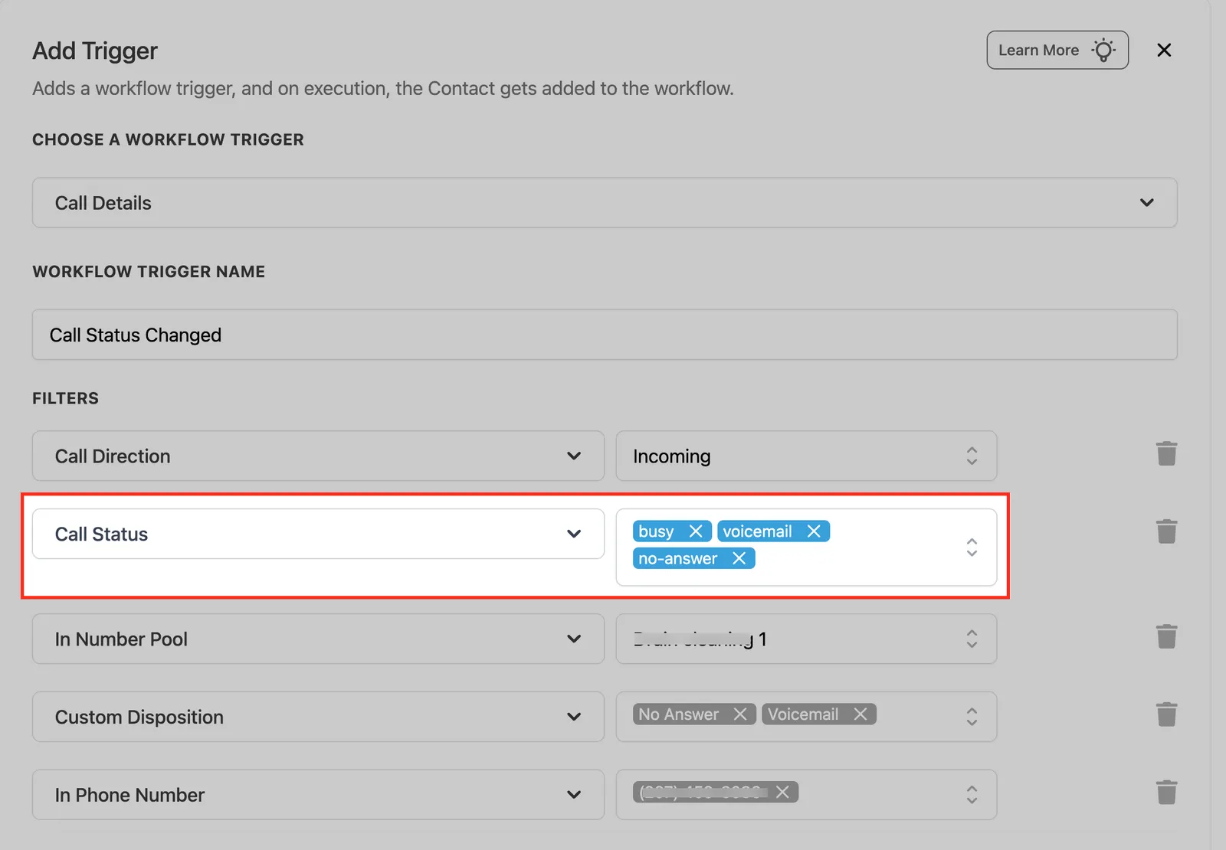Expand the In Number Pool dropdown
Image resolution: width=1226 pixels, height=850 pixels.
318,639
